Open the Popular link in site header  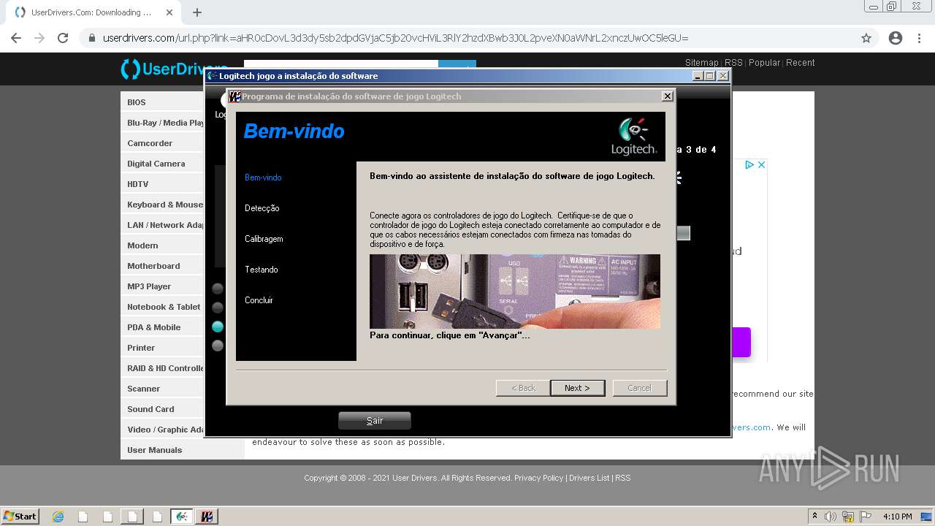(x=764, y=63)
